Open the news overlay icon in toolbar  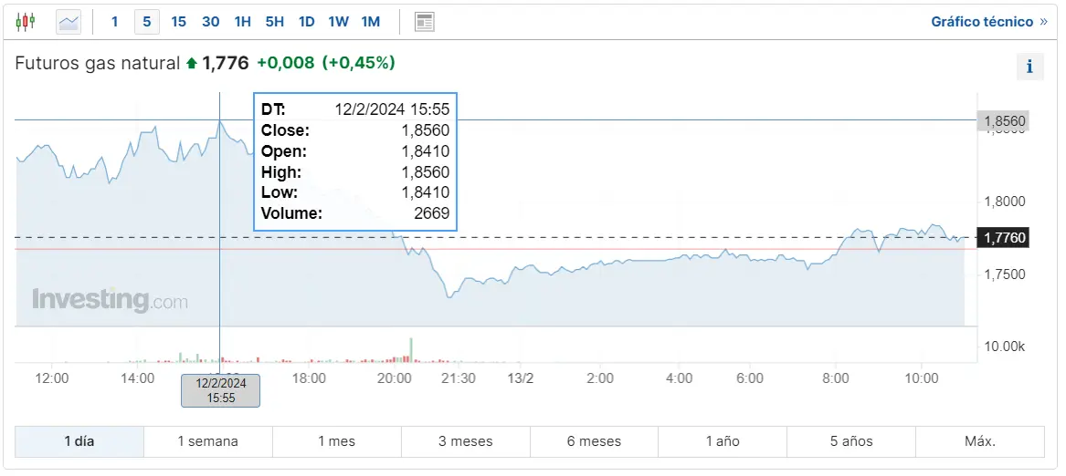click(x=424, y=21)
